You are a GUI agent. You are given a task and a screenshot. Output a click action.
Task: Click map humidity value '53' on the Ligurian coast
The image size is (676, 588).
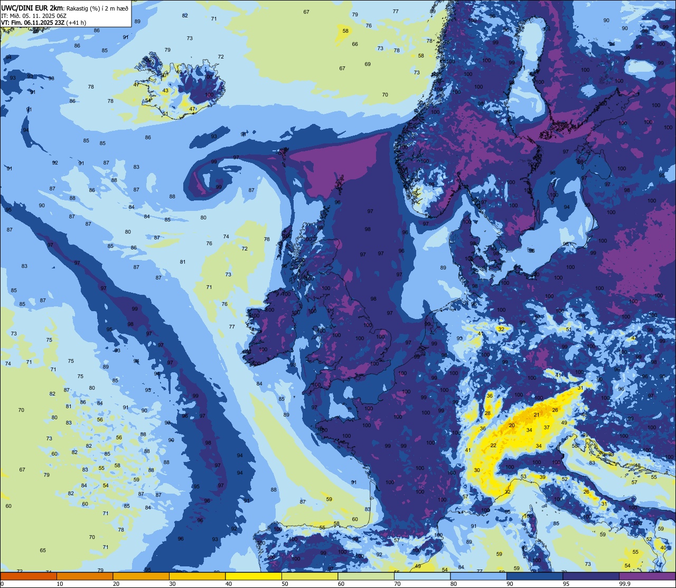523,477
